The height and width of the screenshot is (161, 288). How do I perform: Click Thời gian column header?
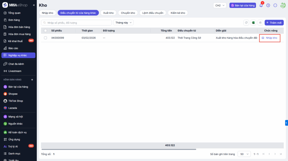87,31
